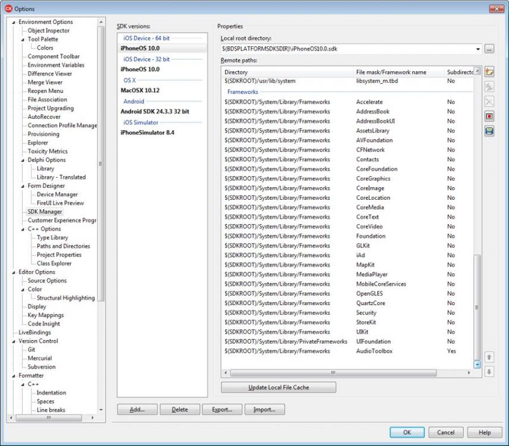
Task: Click the Options dialog title bar icon
Action: point(8,9)
